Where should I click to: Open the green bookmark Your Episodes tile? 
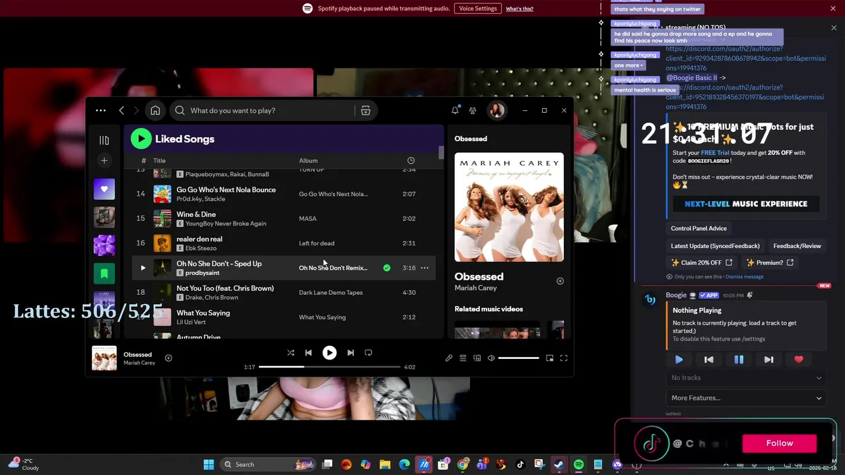coord(104,272)
